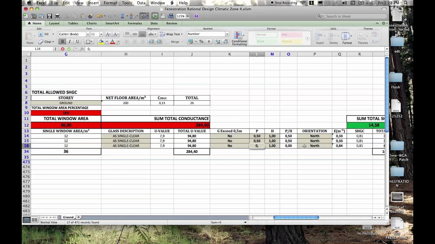
Task: Increase decimal places icon
Action: pos(217,42)
